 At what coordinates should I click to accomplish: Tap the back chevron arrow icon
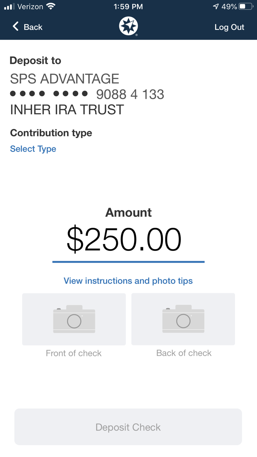pos(15,27)
